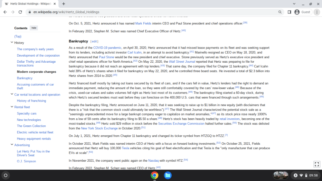Go to Let Hertz Put You in the Driver's Seat
Screen dimensions: 322x181
click(x=33, y=153)
